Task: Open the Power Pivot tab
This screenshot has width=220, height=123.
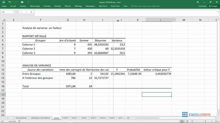Action: click(115, 6)
